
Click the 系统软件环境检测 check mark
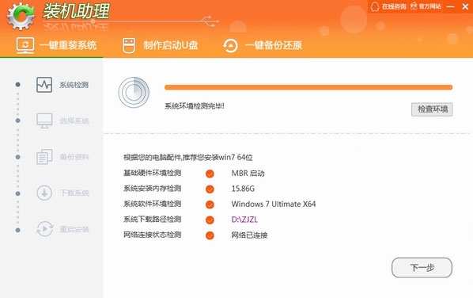click(210, 204)
